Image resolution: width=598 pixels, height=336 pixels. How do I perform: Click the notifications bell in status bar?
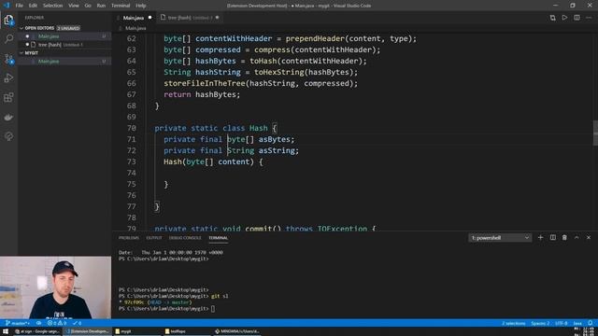coord(591,323)
